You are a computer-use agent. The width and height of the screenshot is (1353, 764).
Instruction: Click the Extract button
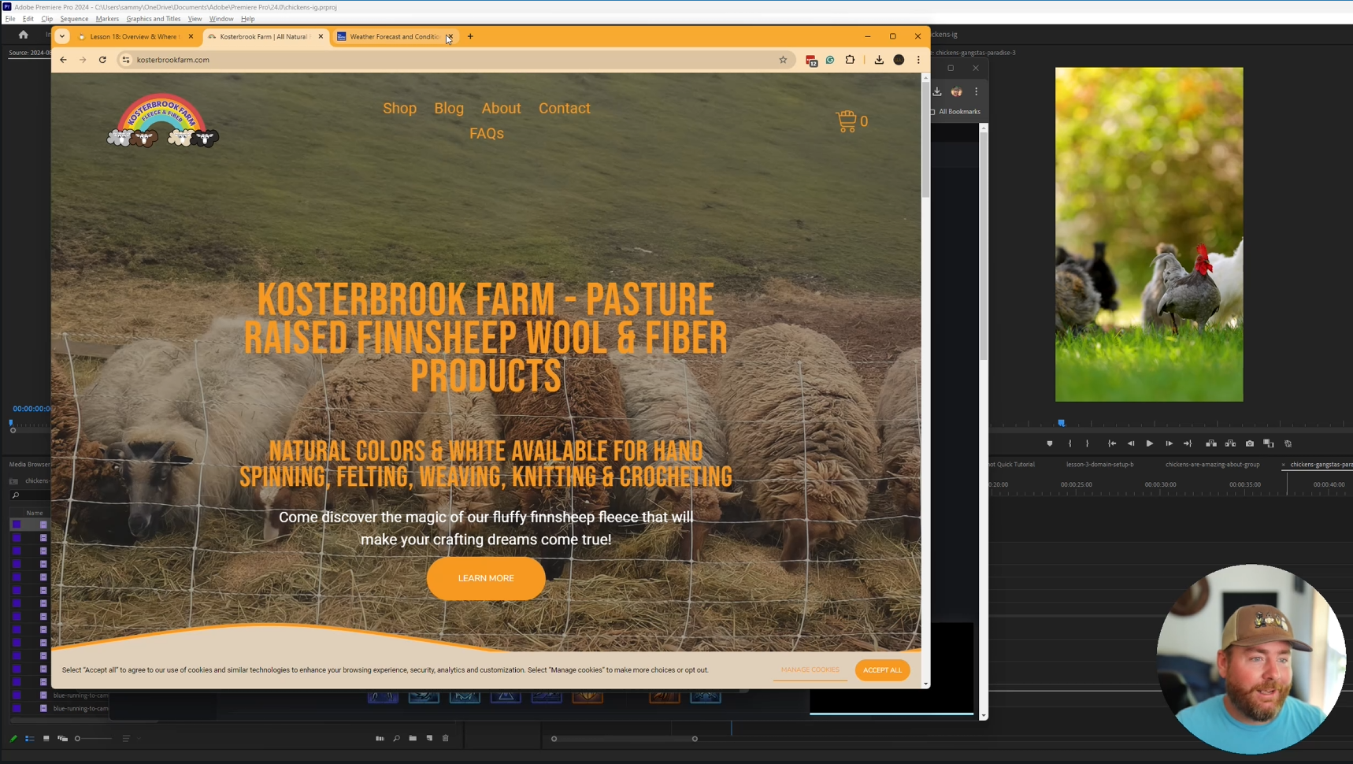[x=1230, y=443]
